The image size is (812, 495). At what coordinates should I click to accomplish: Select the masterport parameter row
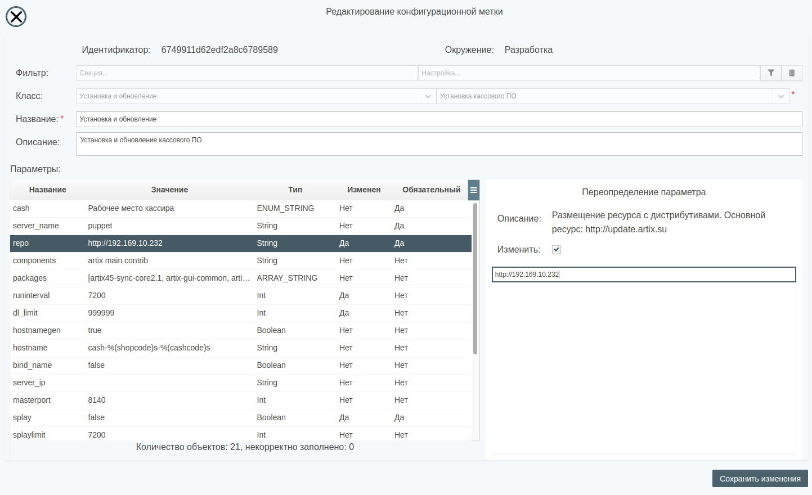click(241, 400)
